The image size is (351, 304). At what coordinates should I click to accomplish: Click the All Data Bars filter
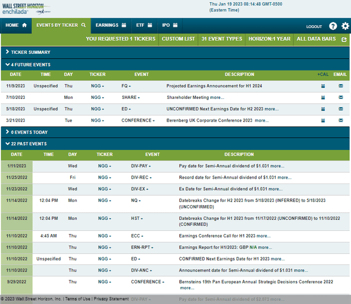[316, 39]
